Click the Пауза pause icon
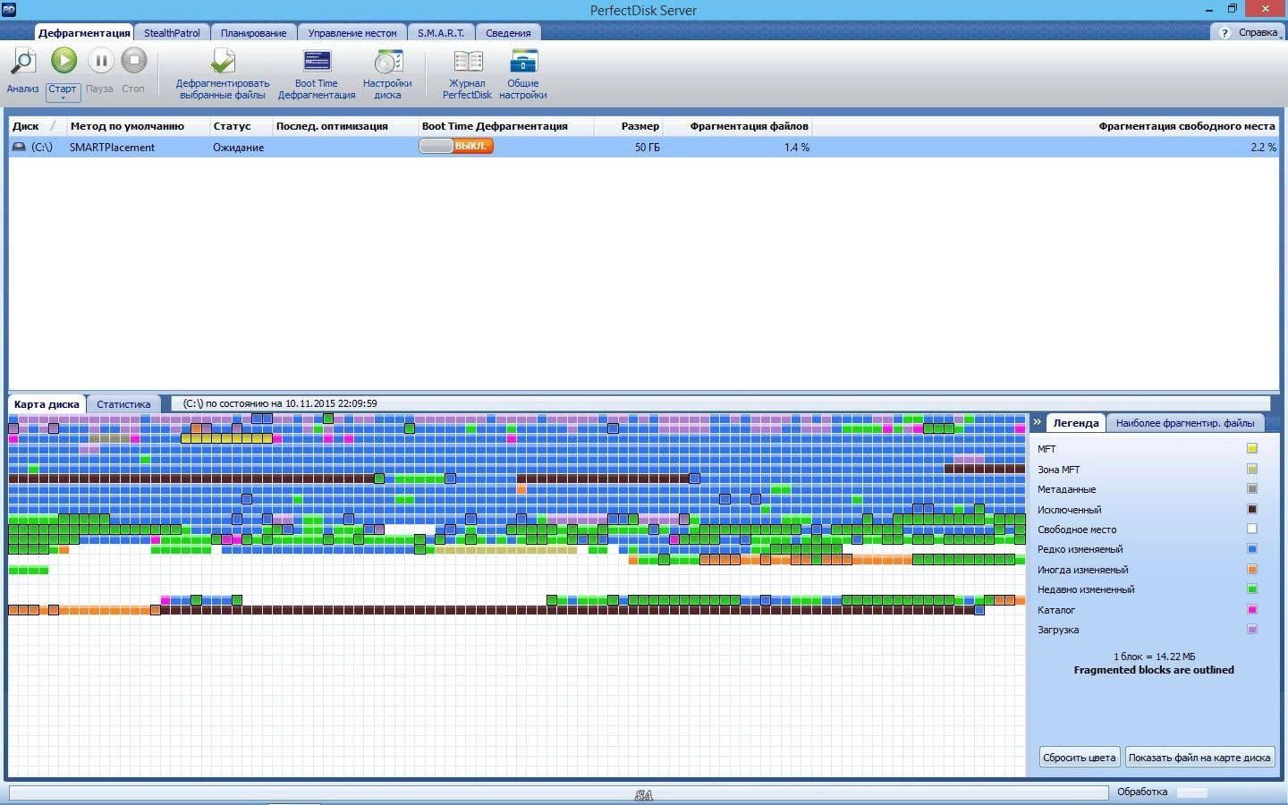This screenshot has width=1288, height=805. tap(100, 61)
